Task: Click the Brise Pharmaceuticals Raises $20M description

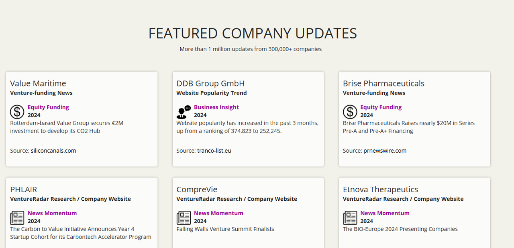Action: pos(409,127)
